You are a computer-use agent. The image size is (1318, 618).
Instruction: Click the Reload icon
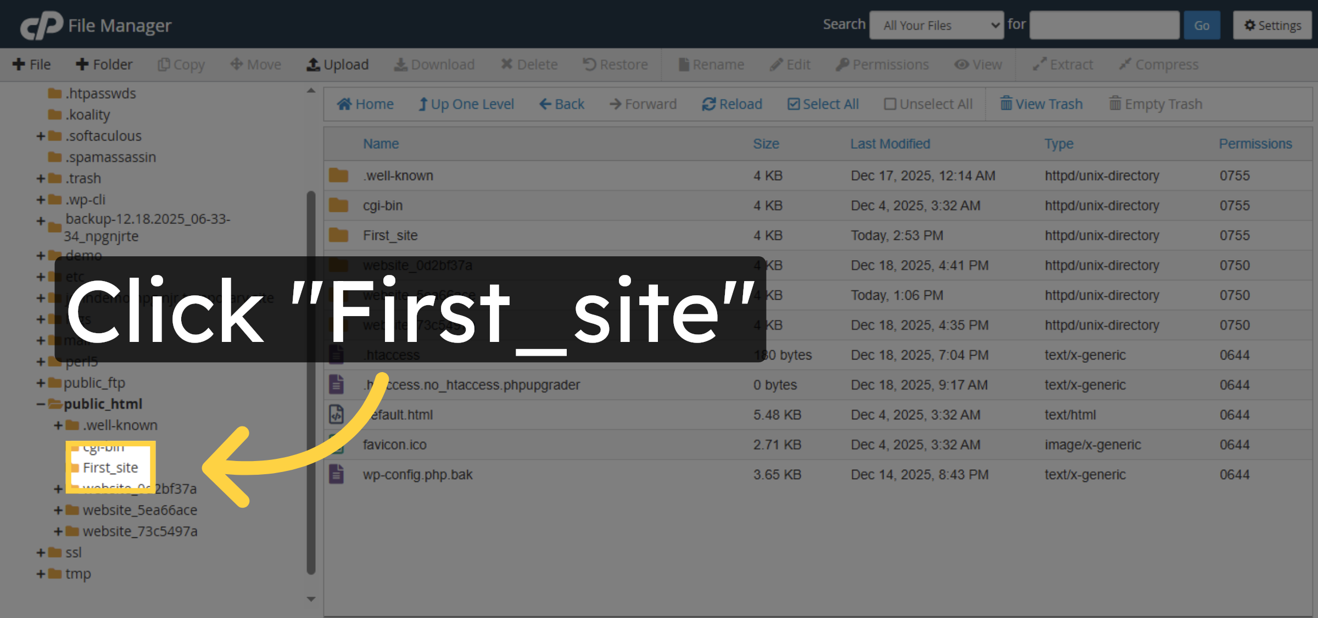pyautogui.click(x=732, y=104)
